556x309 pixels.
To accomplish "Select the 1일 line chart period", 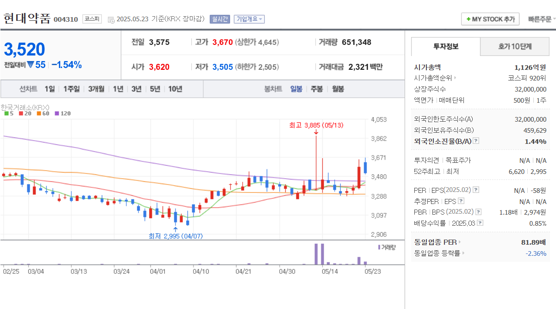I will click(50, 89).
